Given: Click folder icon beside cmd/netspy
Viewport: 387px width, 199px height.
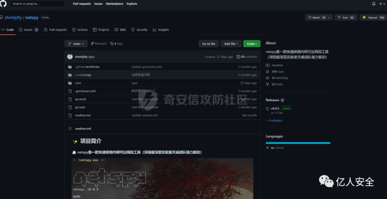Looking at the screenshot, I should pos(70,75).
